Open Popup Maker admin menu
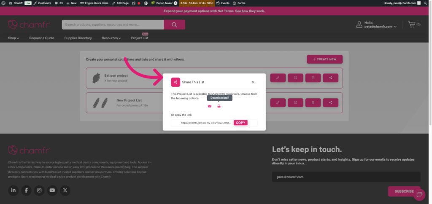The image size is (432, 204). pyautogui.click(x=164, y=3)
